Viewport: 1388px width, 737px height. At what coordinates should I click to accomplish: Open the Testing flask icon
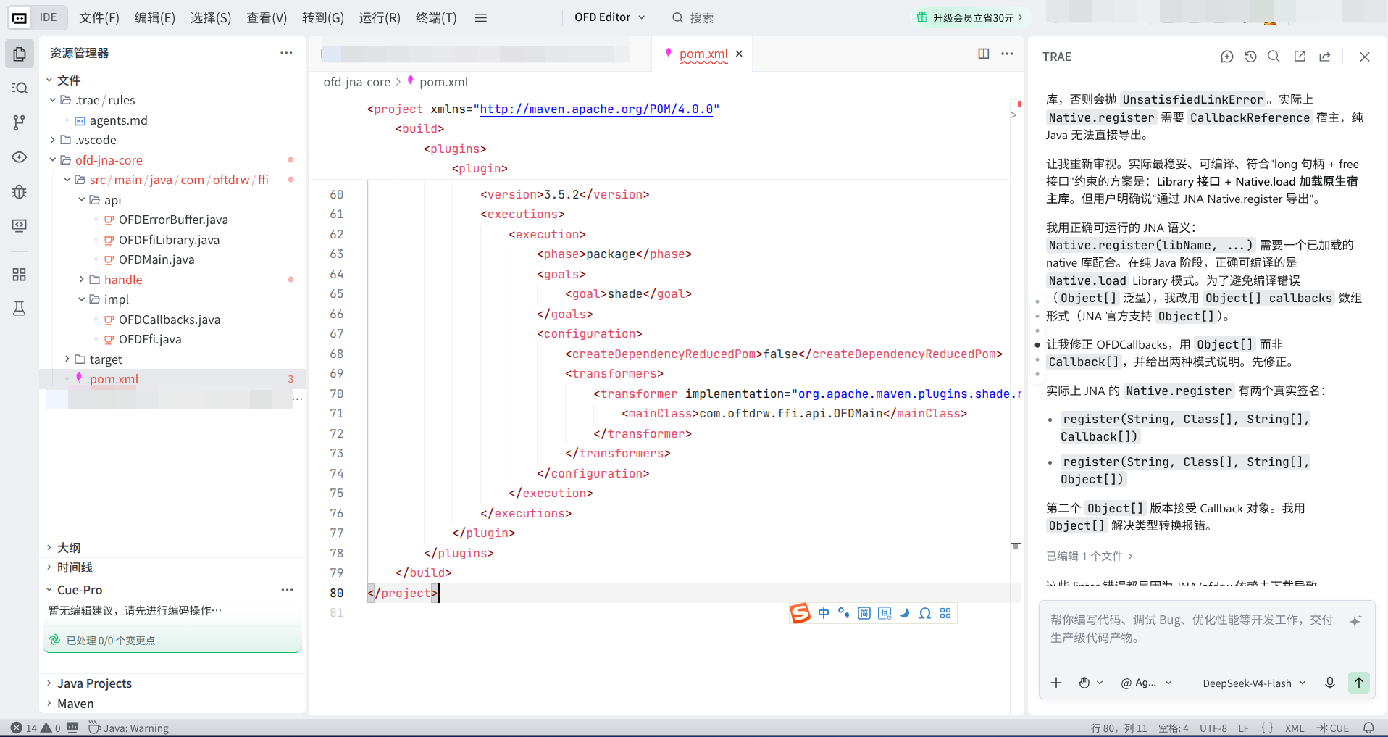click(x=20, y=309)
